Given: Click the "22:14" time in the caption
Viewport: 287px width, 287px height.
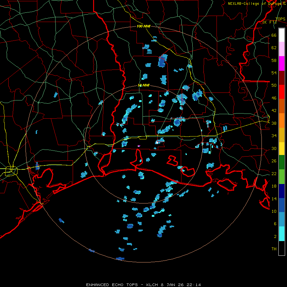Looking at the screenshot, I should click(194, 285).
